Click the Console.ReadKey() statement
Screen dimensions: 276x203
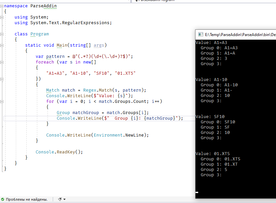pyautogui.click(x=59, y=152)
